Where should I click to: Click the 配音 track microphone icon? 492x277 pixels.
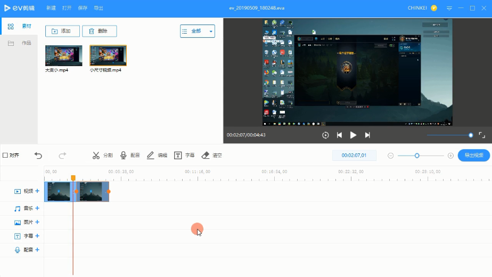(x=18, y=250)
